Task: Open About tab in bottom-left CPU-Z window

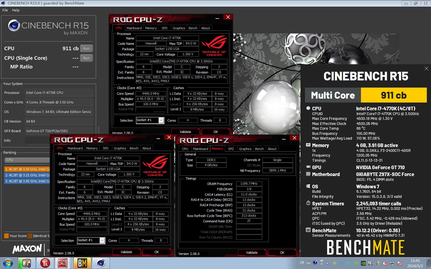Action: click(147, 148)
